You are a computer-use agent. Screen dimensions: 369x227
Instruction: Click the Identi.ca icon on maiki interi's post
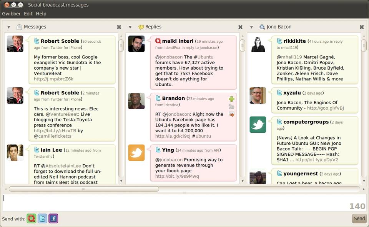[158, 41]
